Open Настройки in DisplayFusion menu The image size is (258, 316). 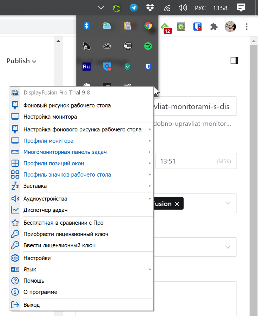[x=82, y=258]
